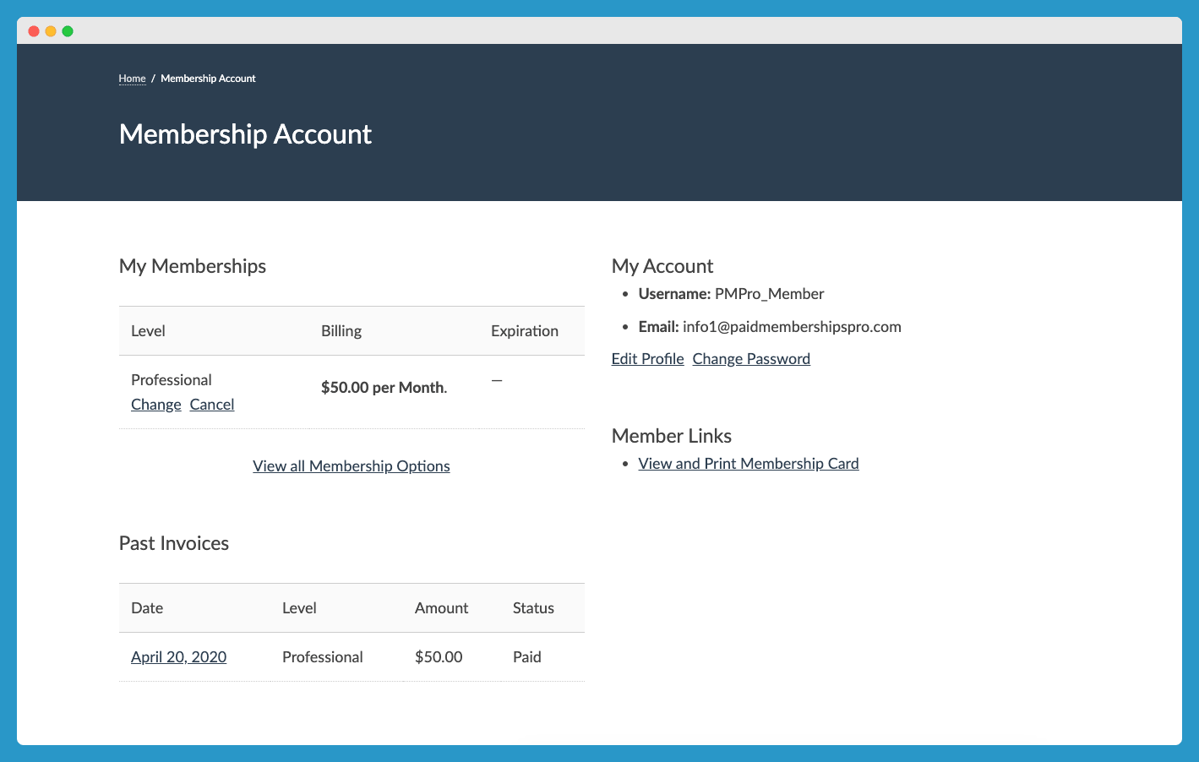Viewport: 1199px width, 762px height.
Task: Select the PMPro_Member username text
Action: (x=769, y=293)
